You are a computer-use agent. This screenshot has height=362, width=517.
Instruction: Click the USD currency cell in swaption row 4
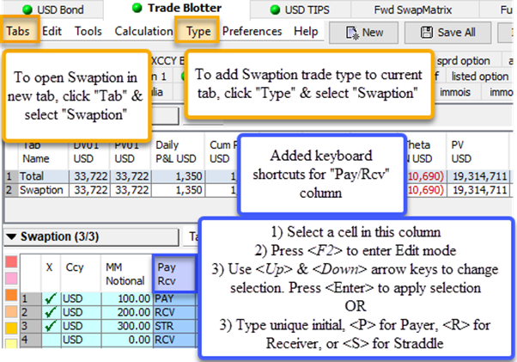tap(81, 340)
